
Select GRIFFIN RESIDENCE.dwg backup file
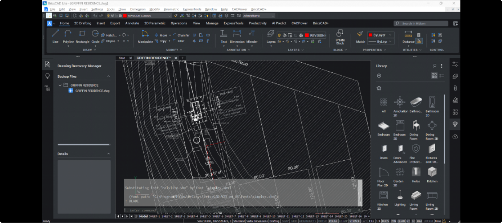(92, 91)
